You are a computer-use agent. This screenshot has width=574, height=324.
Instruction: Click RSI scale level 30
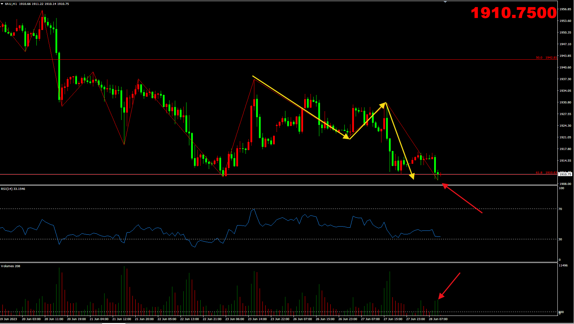pos(560,239)
